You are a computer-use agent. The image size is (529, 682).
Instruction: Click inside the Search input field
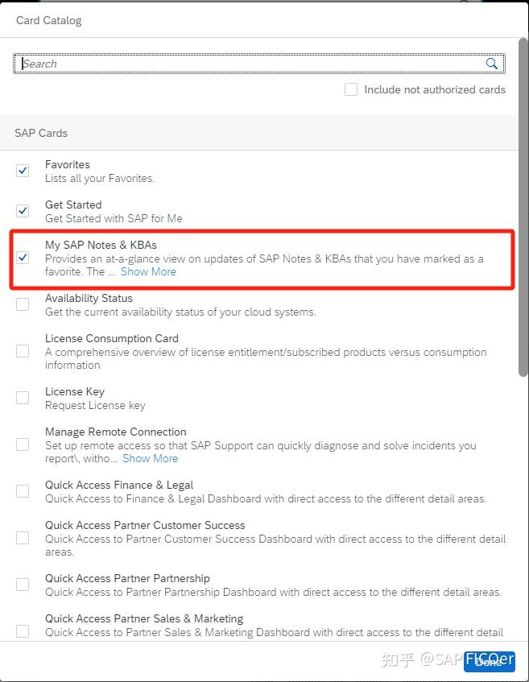tap(242, 63)
